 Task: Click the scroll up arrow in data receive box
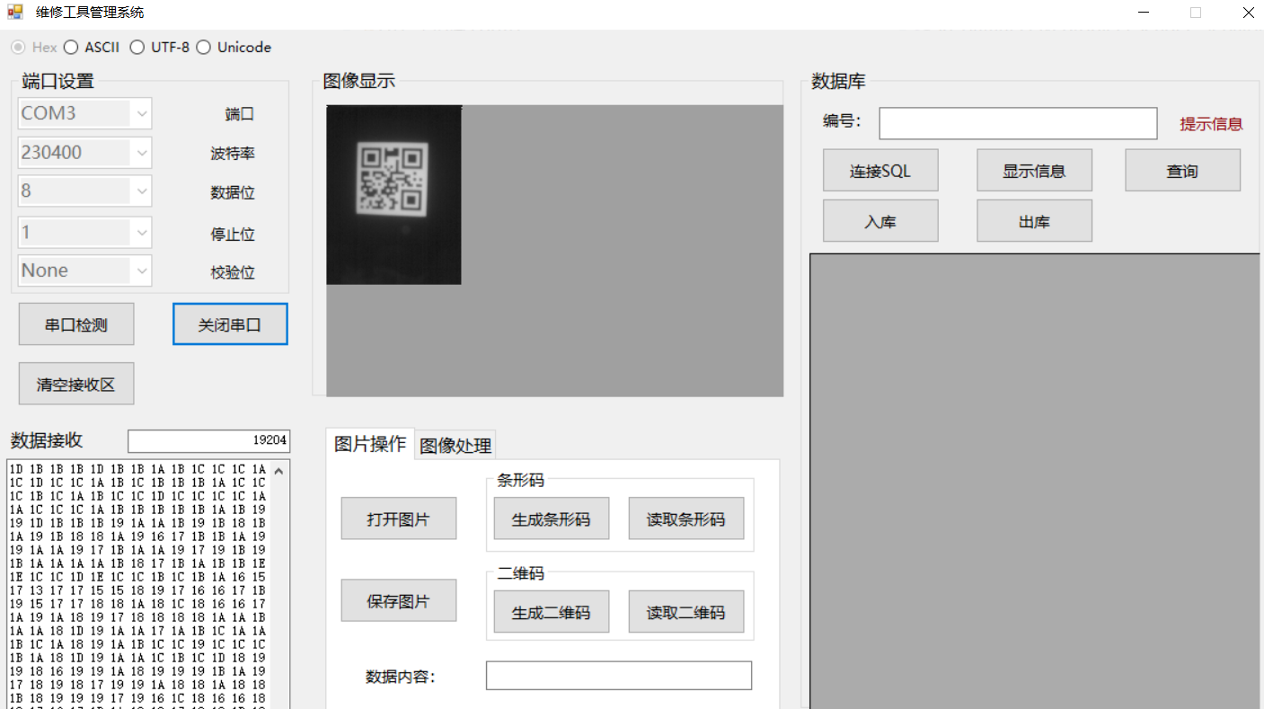278,470
